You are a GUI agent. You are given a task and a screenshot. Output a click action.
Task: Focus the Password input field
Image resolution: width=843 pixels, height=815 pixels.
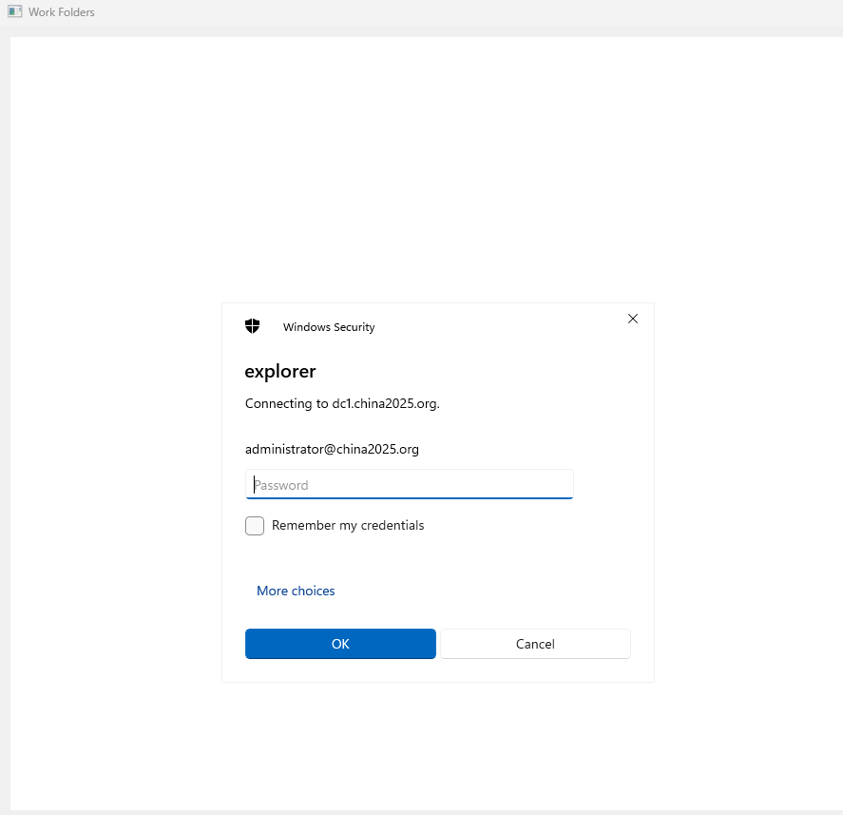(409, 484)
